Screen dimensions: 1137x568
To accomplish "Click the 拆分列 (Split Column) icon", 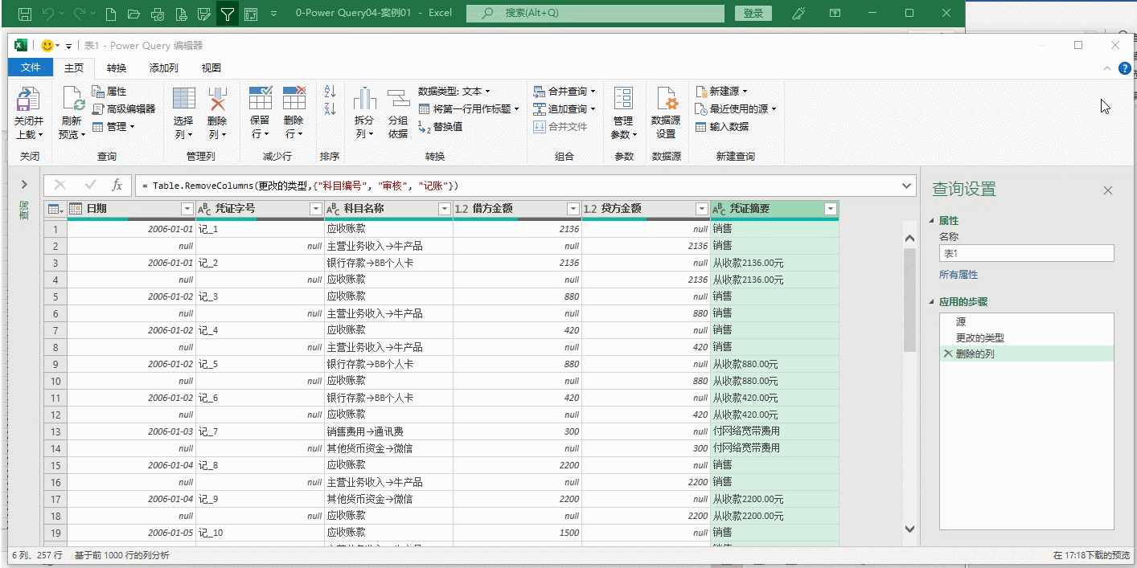I will [x=365, y=99].
